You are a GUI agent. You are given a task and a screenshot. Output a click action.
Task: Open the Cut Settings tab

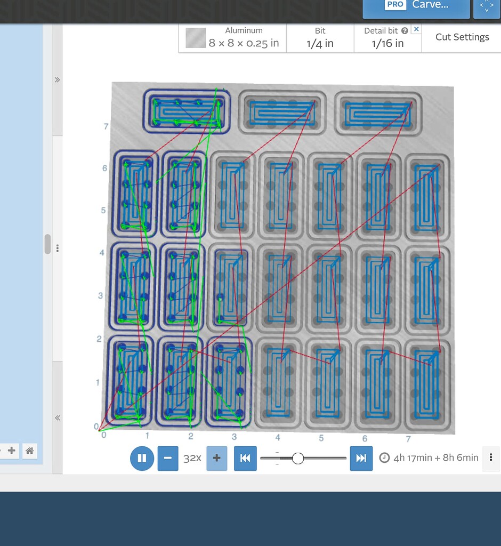click(x=462, y=37)
